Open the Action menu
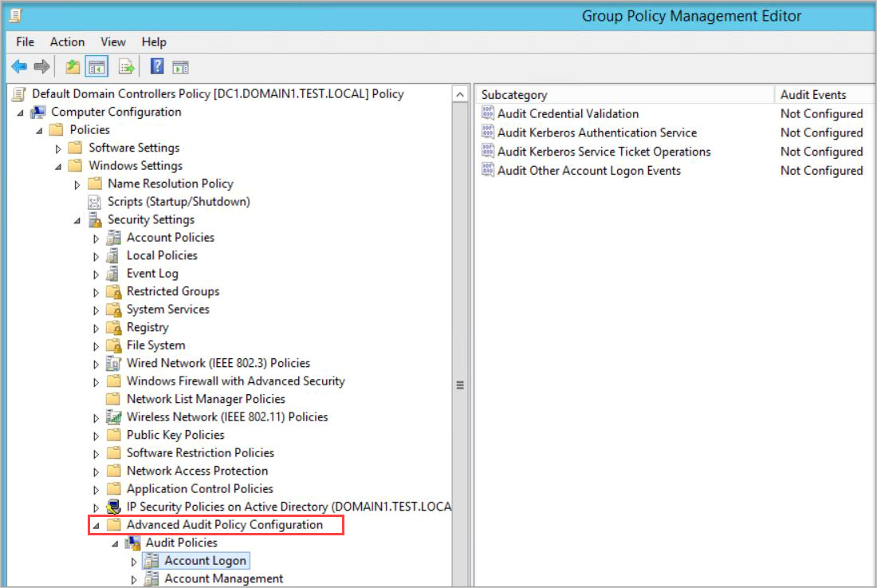 tap(67, 41)
